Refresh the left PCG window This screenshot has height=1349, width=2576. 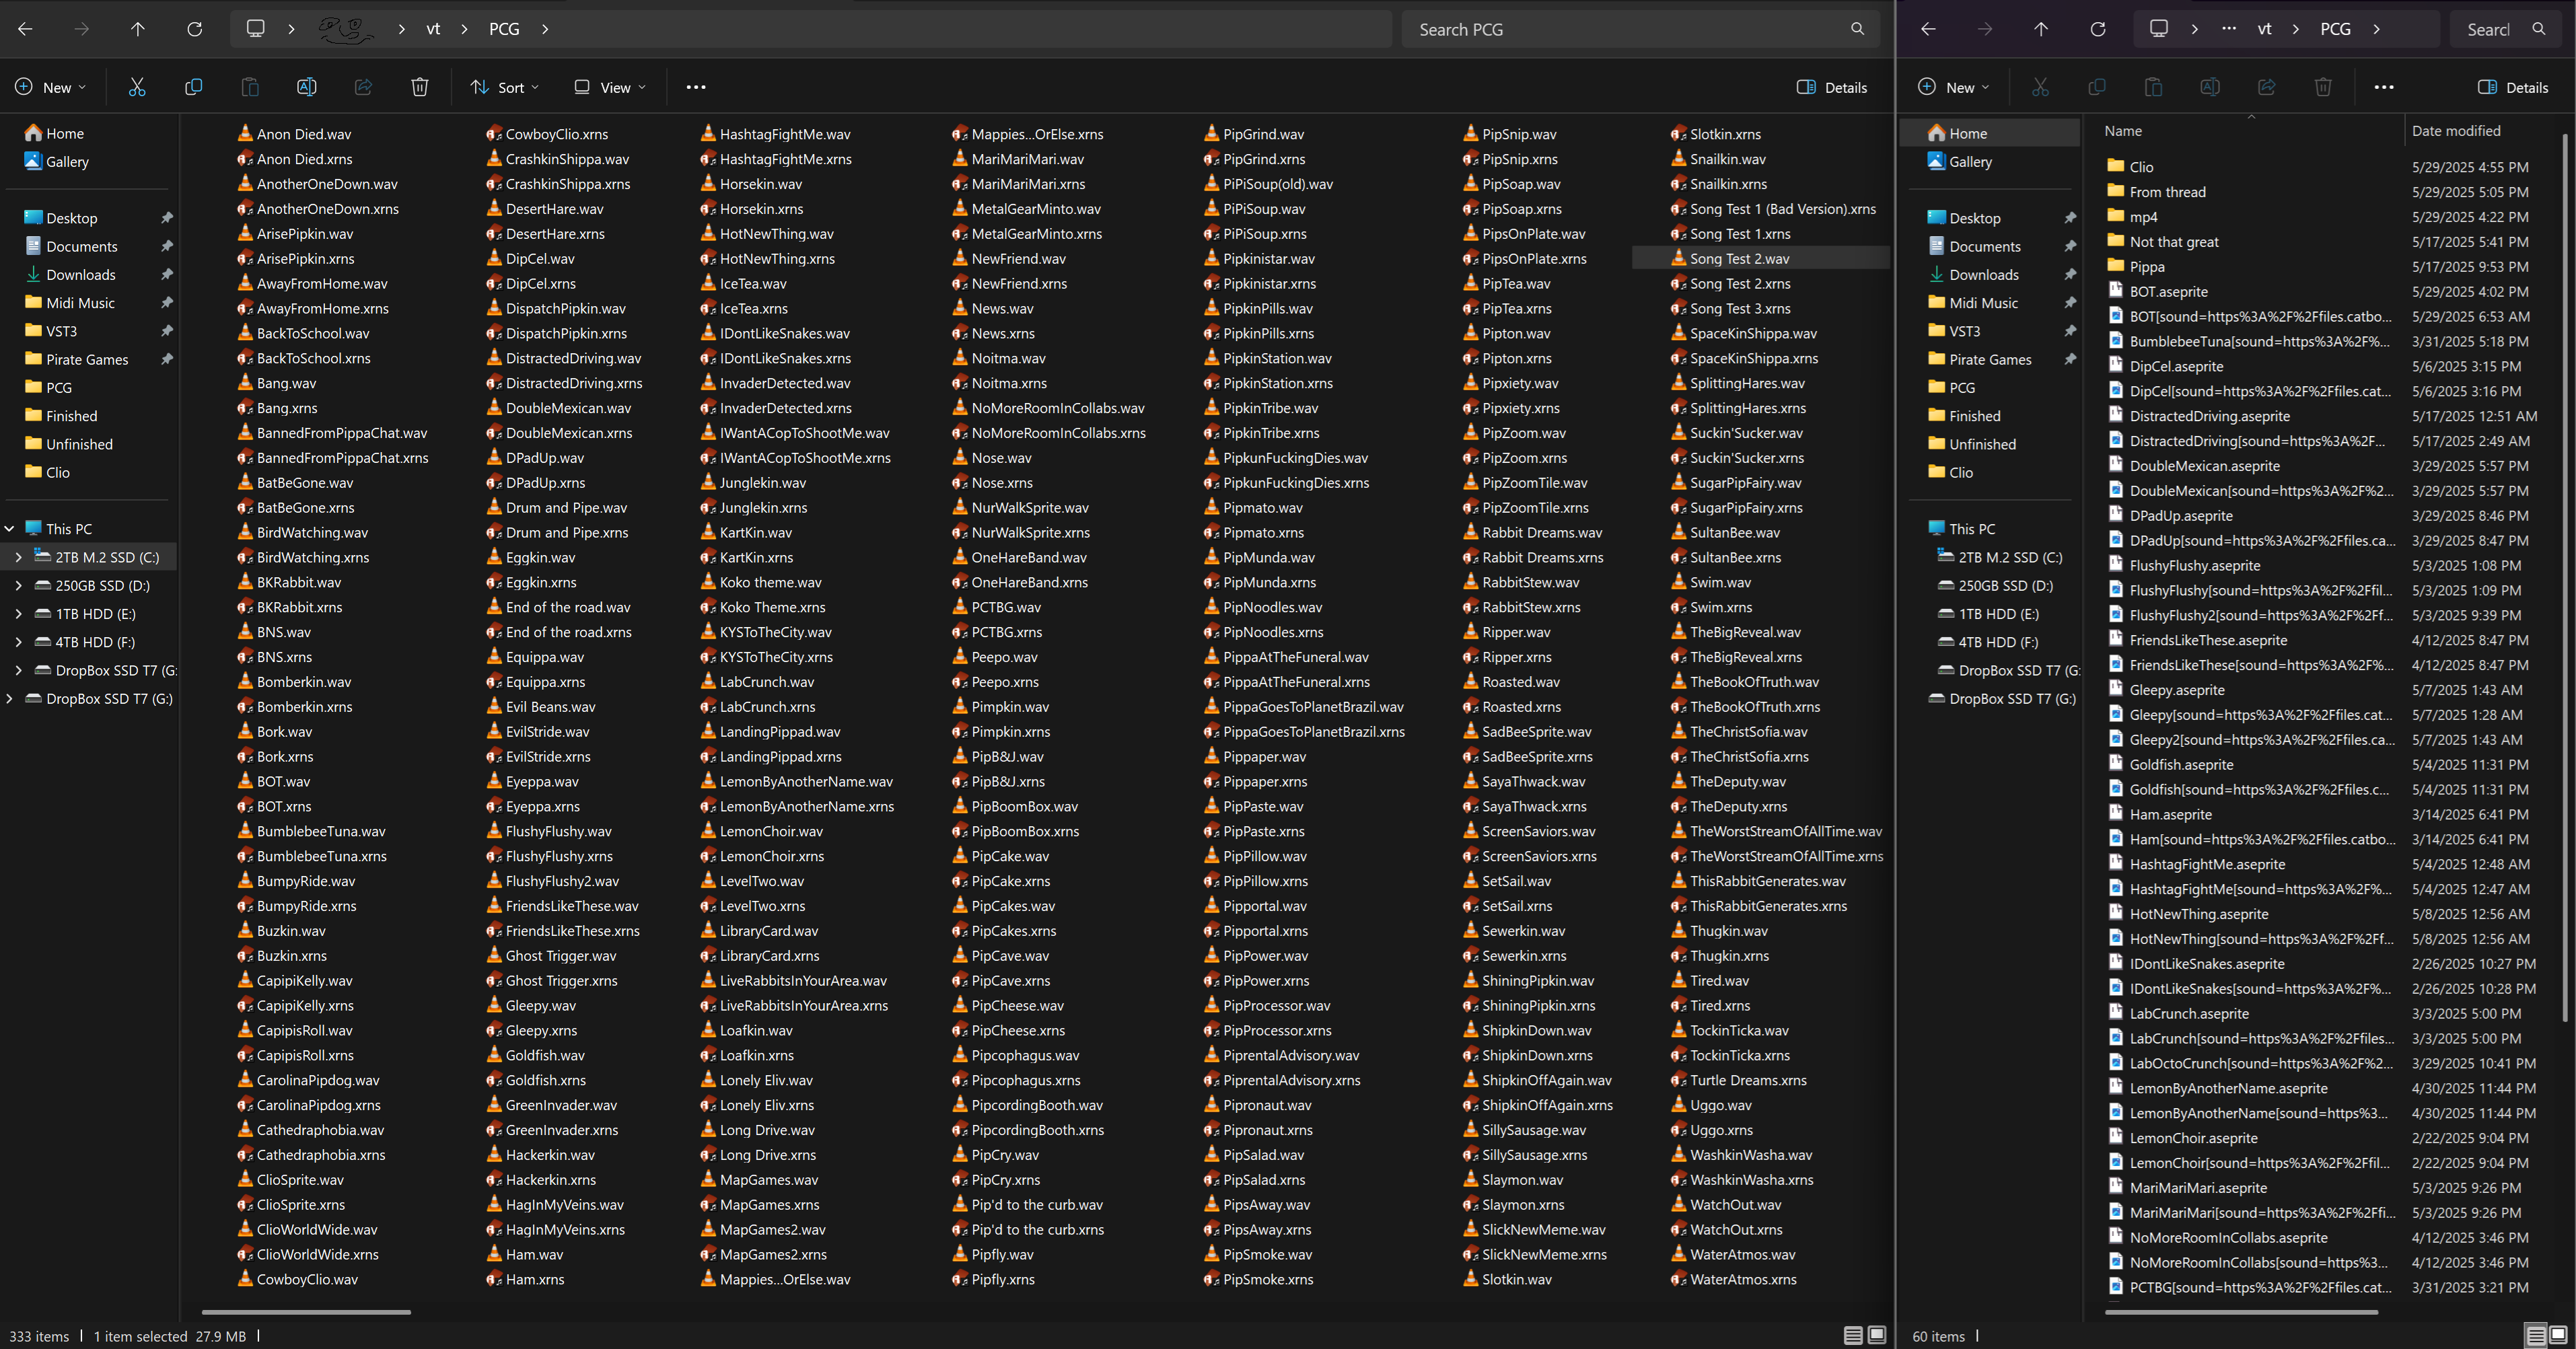[x=194, y=29]
